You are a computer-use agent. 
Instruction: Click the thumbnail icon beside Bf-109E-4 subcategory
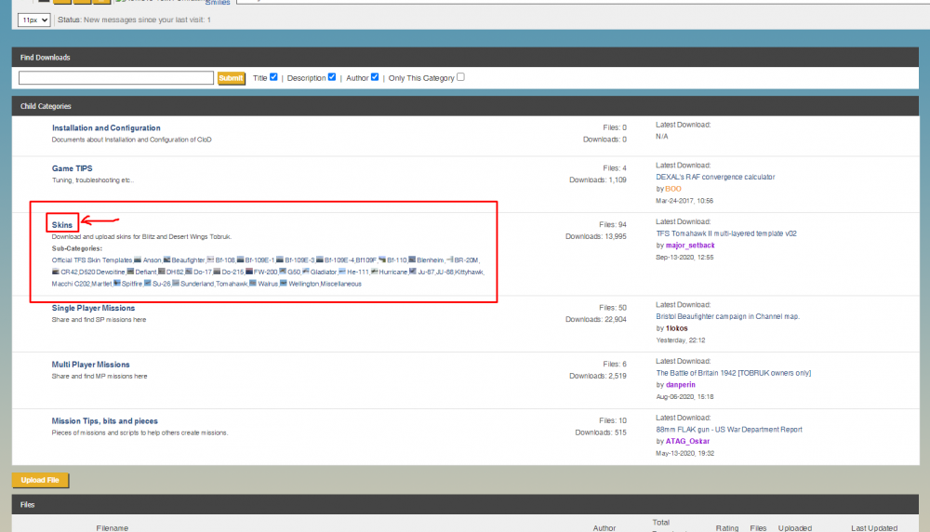pos(320,259)
